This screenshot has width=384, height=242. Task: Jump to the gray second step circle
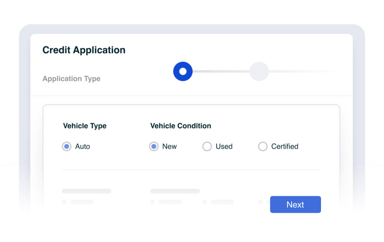click(259, 71)
